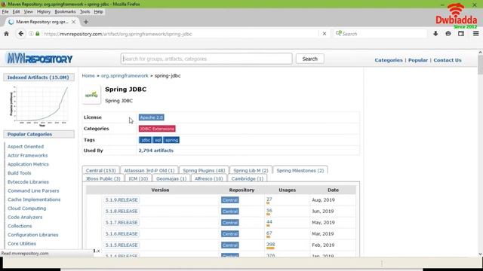Open version 5.1.7.RELEASE
This screenshot has height=271, width=483.
coord(122,223)
